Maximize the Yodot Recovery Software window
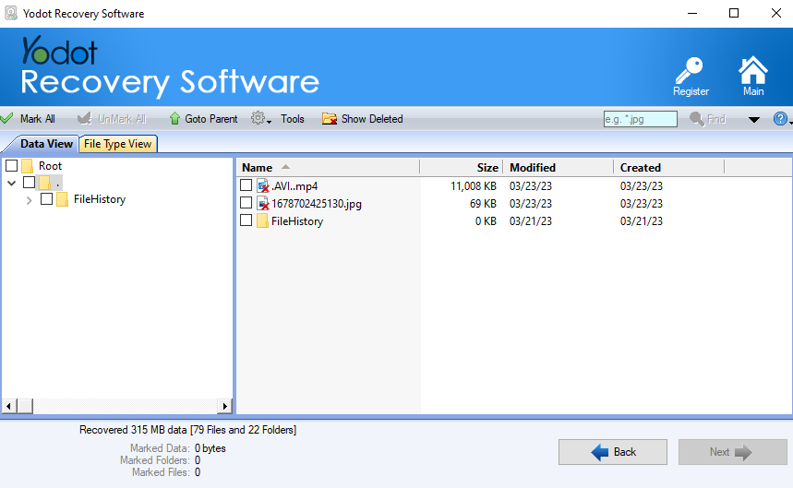 click(x=734, y=13)
